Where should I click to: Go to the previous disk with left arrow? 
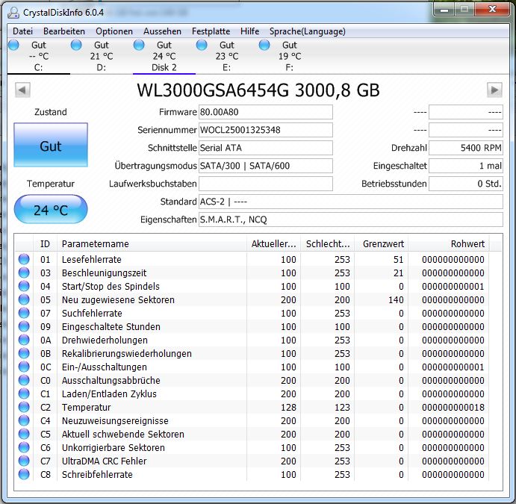coord(22,90)
